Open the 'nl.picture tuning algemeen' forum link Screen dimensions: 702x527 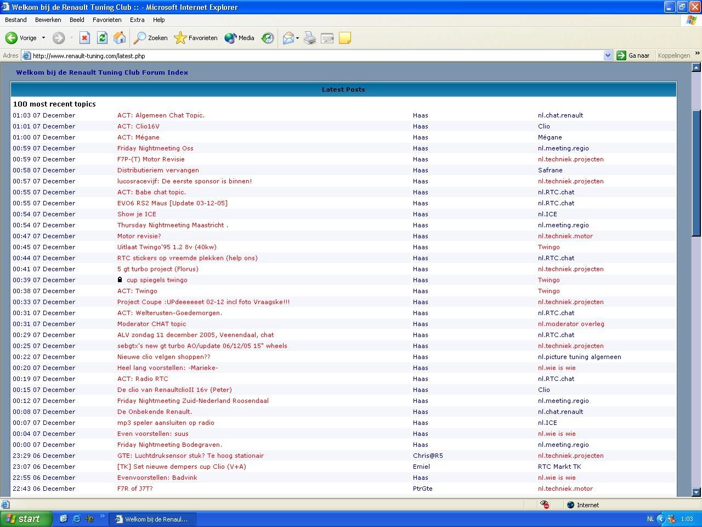coord(580,357)
